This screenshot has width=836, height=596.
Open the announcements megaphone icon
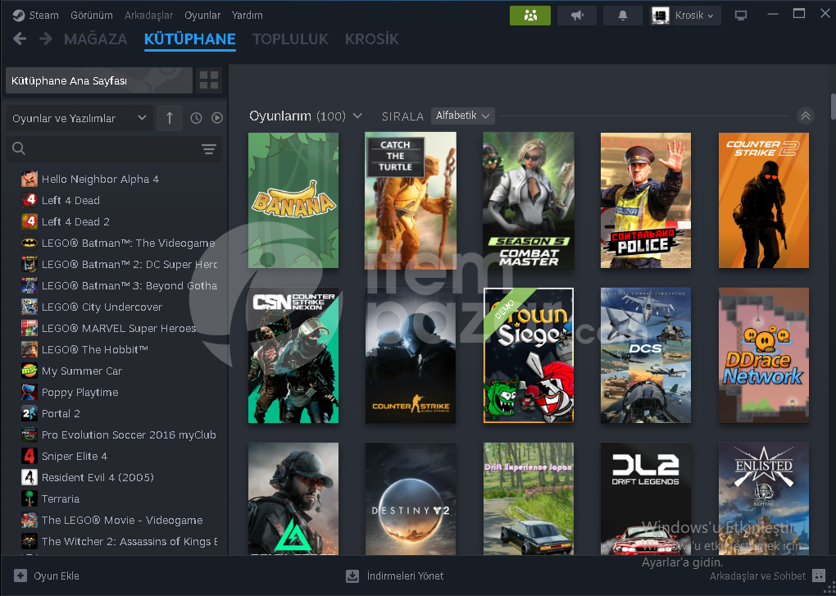click(x=577, y=16)
